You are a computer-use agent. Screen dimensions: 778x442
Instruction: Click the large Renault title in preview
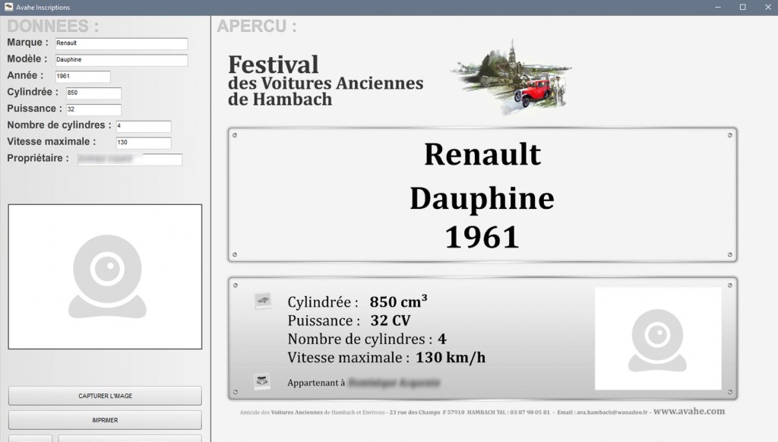click(482, 154)
